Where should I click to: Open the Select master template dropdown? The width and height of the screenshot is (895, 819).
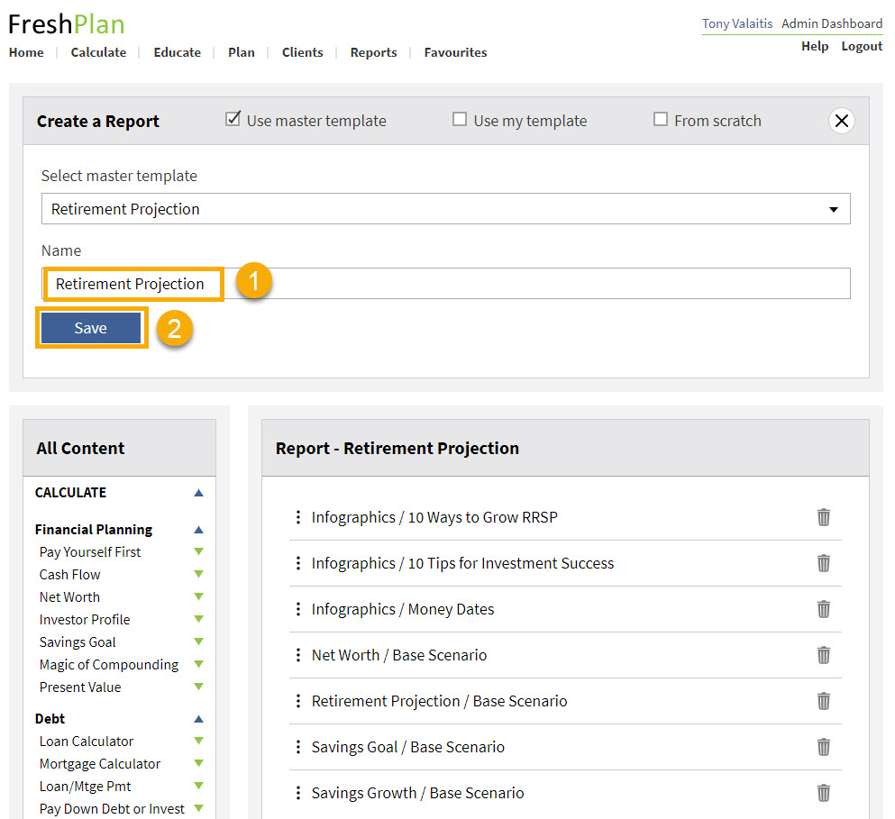pyautogui.click(x=446, y=209)
